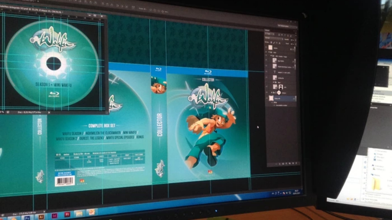Click the new layer icon in Layers panel
The height and width of the screenshot is (220, 392).
click(293, 163)
